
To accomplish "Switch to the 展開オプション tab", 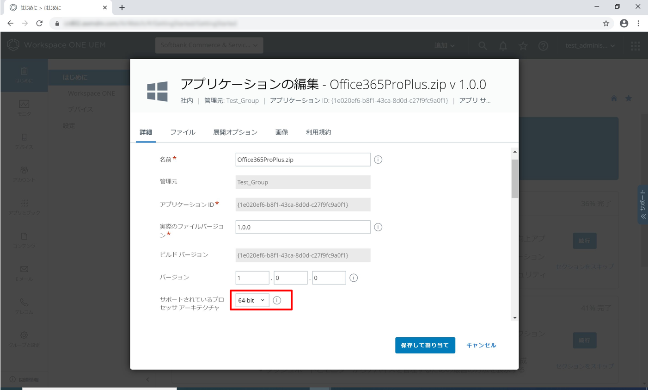I will coord(235,132).
